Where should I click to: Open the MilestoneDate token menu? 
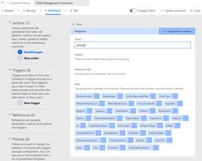[168, 133]
